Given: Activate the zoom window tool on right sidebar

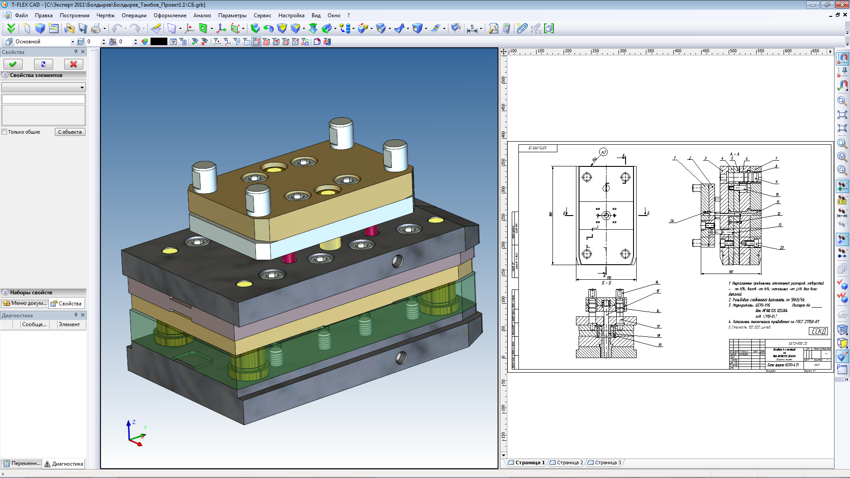Looking at the screenshot, I should pyautogui.click(x=843, y=101).
